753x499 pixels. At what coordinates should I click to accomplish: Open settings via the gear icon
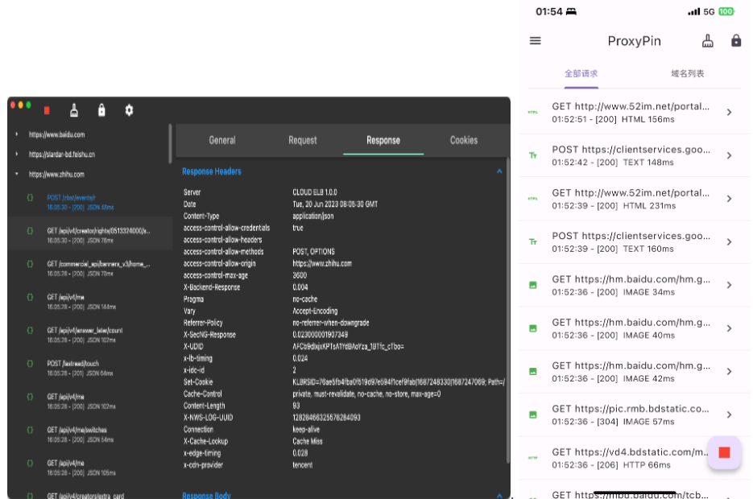(x=129, y=110)
